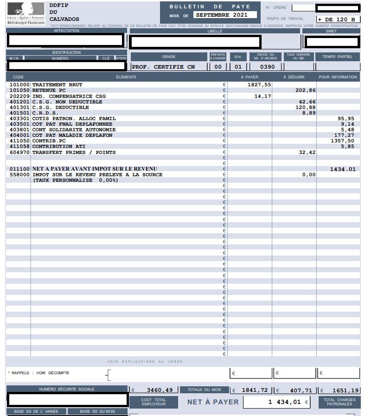Select enfants à charge value 00
The width and height of the screenshot is (365, 416).
pyautogui.click(x=218, y=67)
